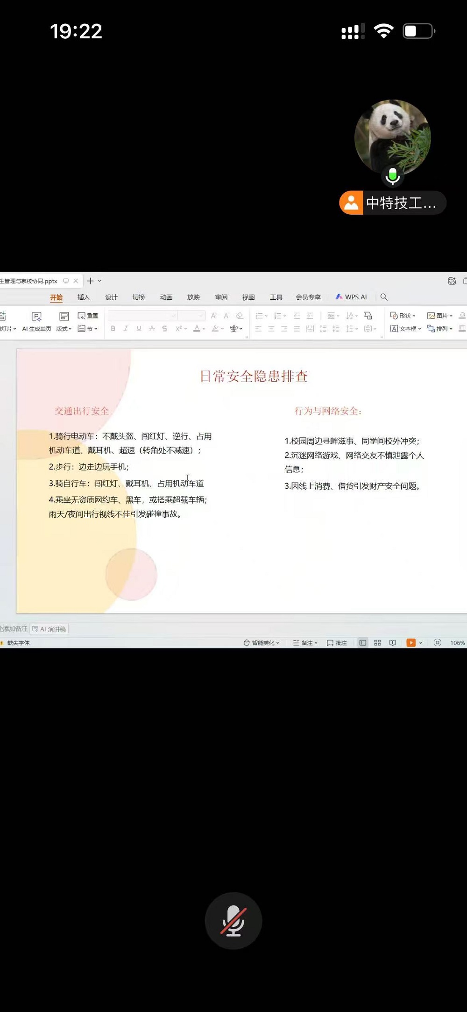Switch to the 设计 ribbon tab

pyautogui.click(x=111, y=297)
